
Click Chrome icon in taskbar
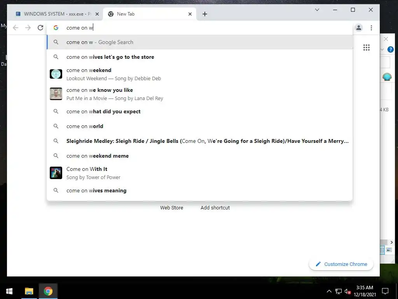tap(48, 291)
